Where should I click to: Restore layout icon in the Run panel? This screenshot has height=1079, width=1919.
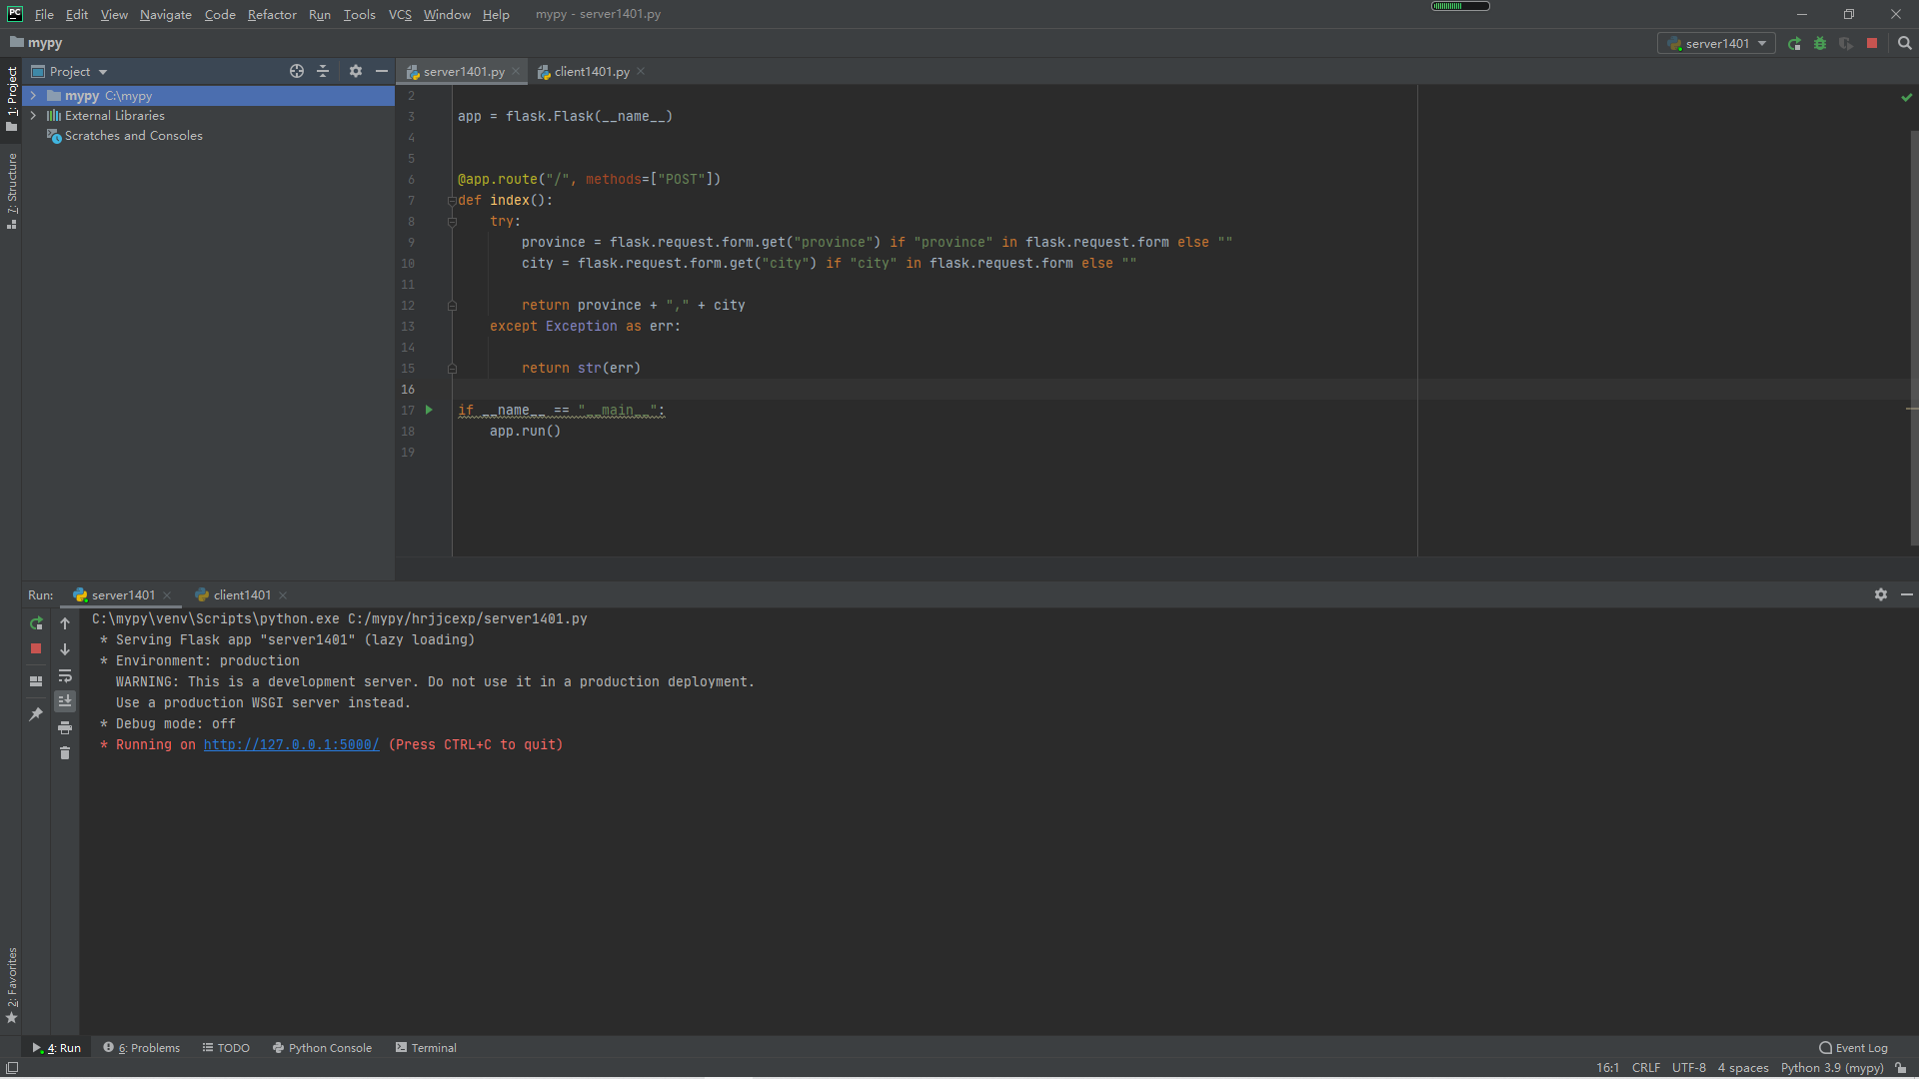36,681
